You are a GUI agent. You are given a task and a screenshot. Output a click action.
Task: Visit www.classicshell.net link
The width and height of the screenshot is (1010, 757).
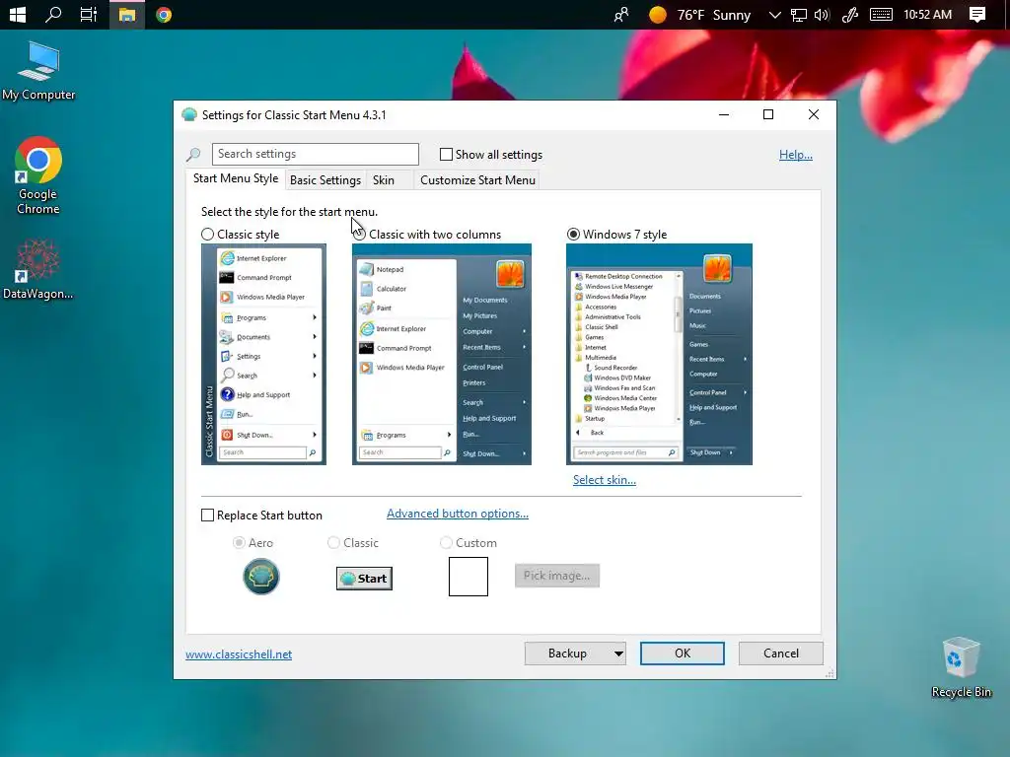pyautogui.click(x=239, y=654)
